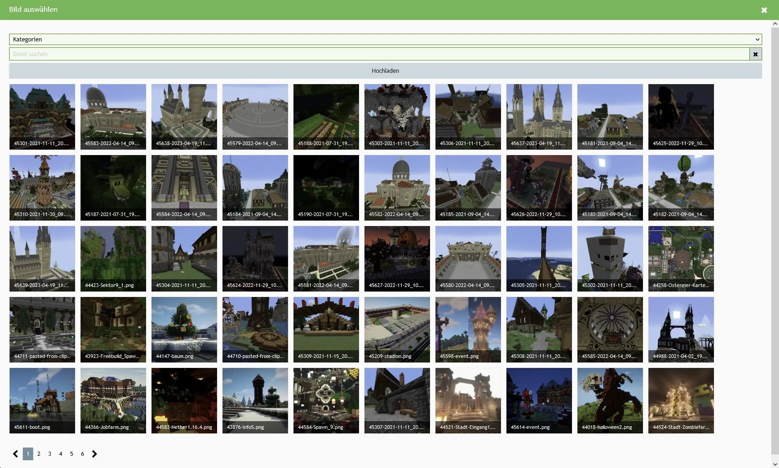Close the Bild auswählen dialog

[x=764, y=10]
